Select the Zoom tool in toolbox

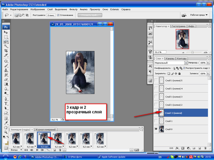pyautogui.click(x=6, y=132)
